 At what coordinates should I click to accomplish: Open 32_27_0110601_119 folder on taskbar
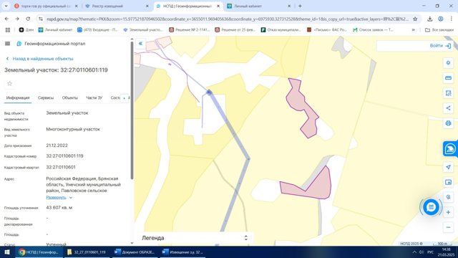tap(87, 252)
